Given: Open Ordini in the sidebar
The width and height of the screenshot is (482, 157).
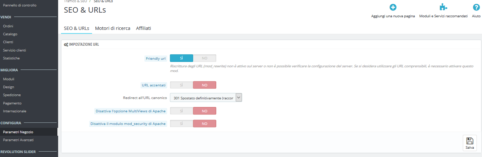Looking at the screenshot, I should pos(8,26).
